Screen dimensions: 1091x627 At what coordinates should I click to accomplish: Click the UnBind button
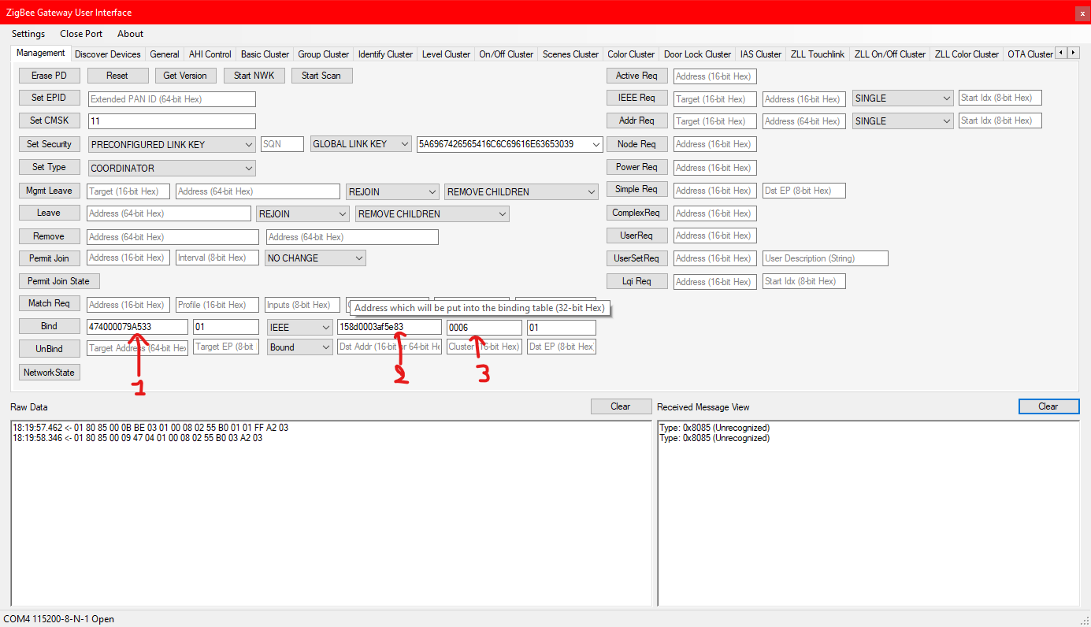tap(49, 348)
